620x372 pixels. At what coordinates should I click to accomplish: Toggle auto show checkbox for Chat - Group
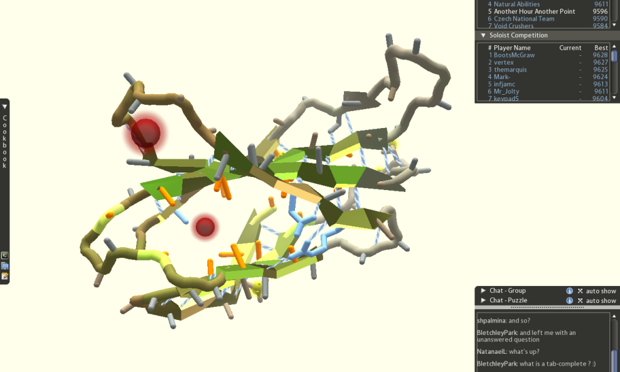click(580, 291)
